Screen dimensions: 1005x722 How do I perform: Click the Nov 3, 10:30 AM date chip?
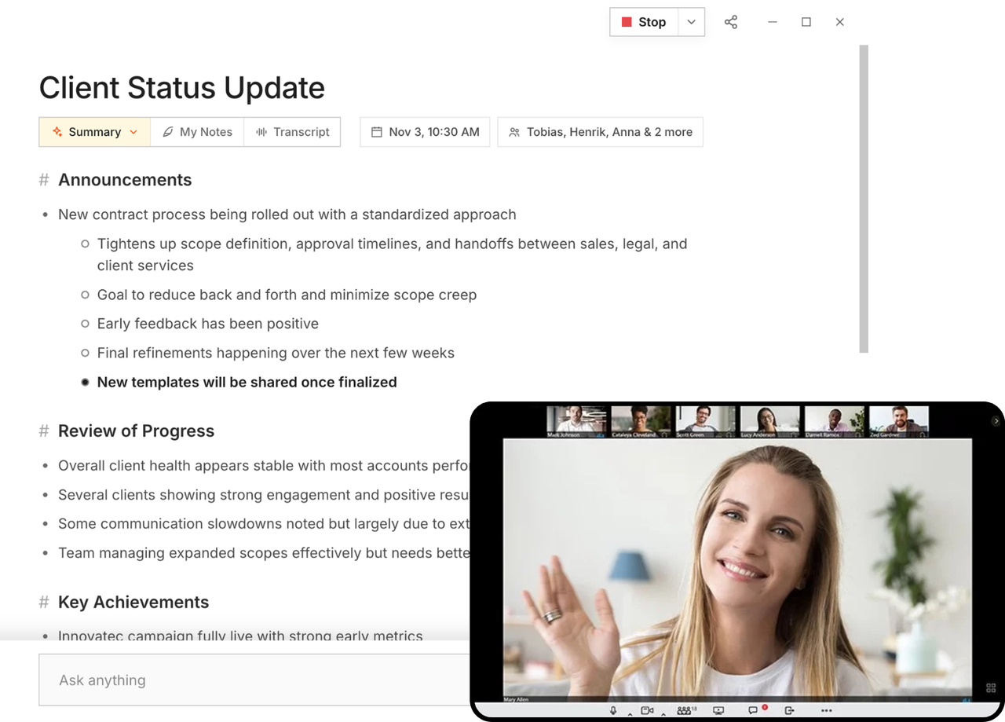pyautogui.click(x=425, y=132)
